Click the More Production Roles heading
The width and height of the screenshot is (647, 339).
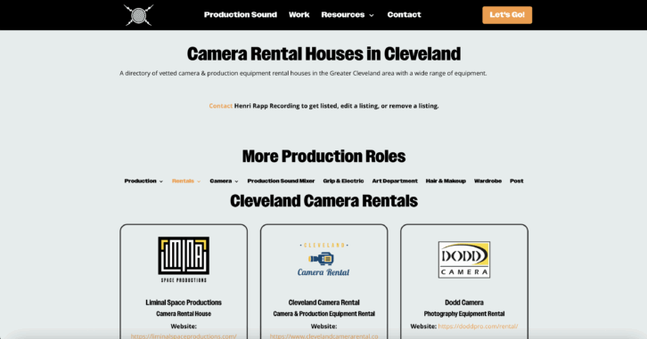323,156
